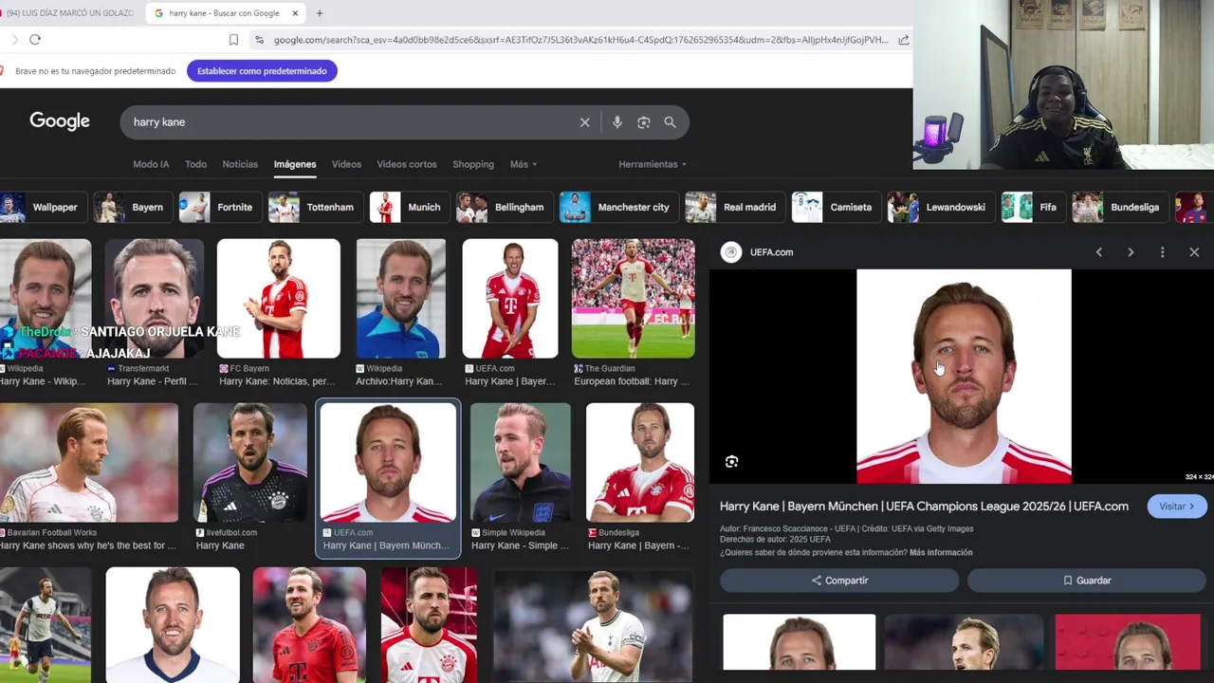Search inside image with the Lens icon on preview
This screenshot has height=683, width=1214.
click(x=731, y=462)
